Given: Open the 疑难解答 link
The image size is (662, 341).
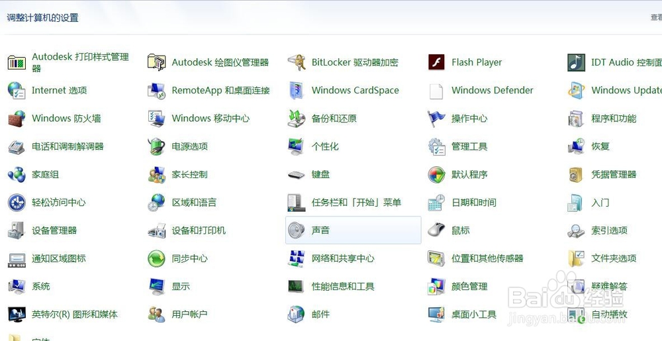Looking at the screenshot, I should pos(609,287).
